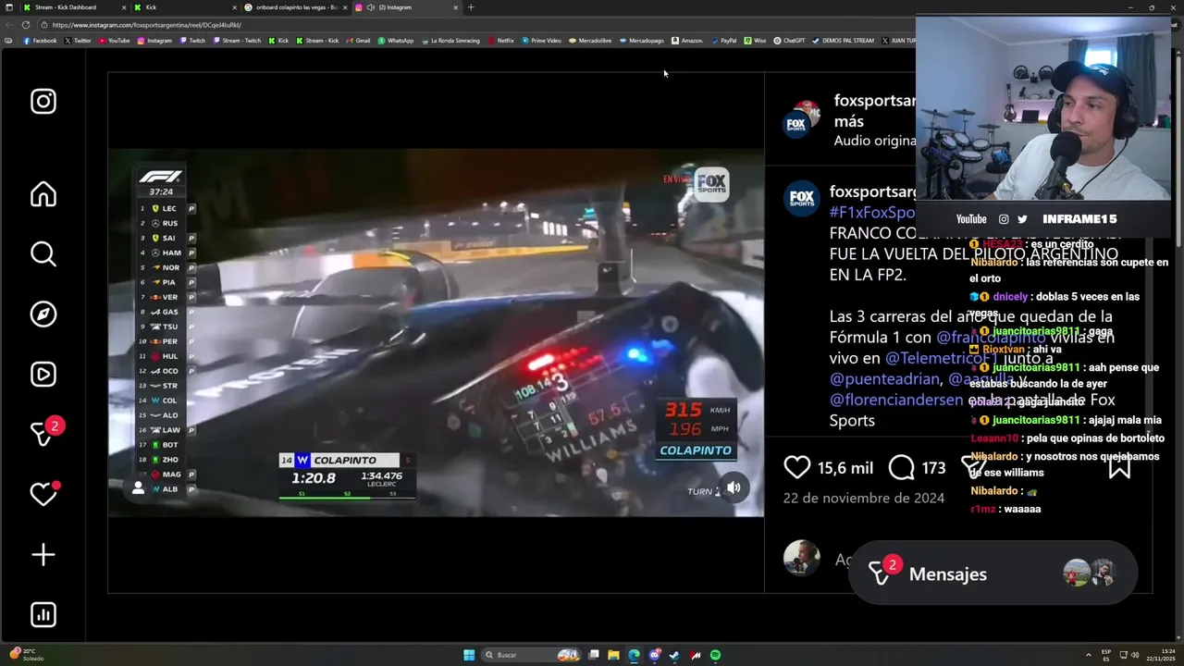Open the ChatGPT bookmark
This screenshot has width=1184, height=666.
click(x=789, y=41)
